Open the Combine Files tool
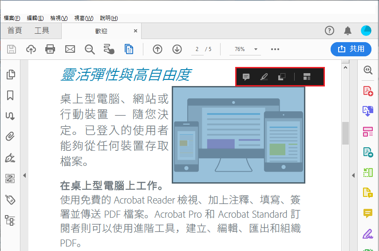Screen dimensions: 379x251 pyautogui.click(x=368, y=111)
